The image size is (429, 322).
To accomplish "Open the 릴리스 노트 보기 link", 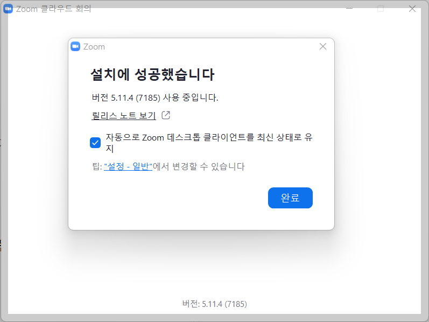I will click(x=124, y=116).
